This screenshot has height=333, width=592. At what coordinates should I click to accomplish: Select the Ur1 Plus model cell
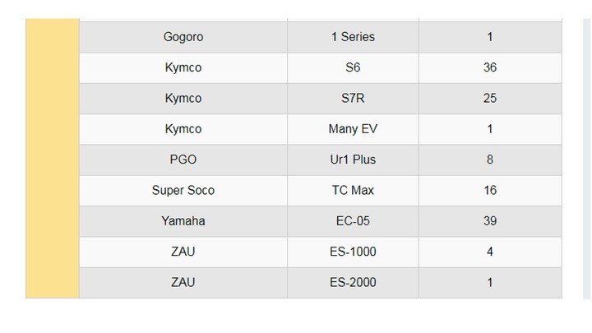pos(353,160)
